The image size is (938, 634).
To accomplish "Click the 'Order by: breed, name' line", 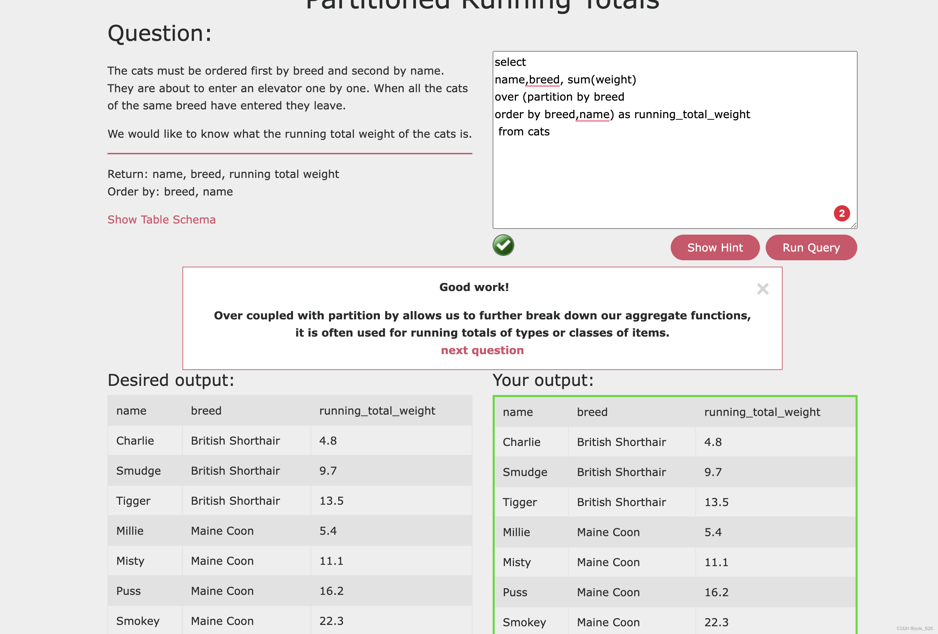I will (170, 191).
